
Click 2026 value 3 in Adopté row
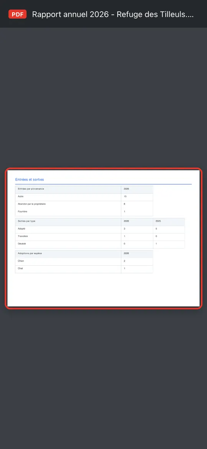(124, 229)
